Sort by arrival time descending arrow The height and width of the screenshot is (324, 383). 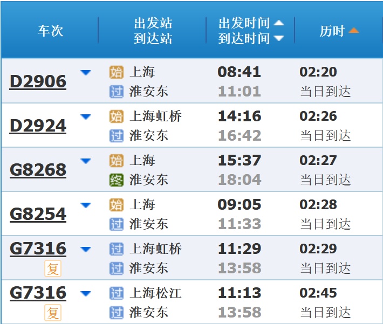coord(279,38)
